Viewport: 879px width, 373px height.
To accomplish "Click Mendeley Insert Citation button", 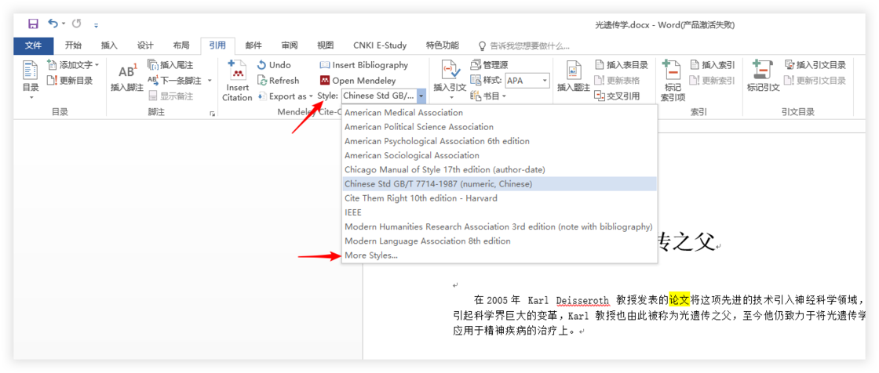I will pos(237,81).
